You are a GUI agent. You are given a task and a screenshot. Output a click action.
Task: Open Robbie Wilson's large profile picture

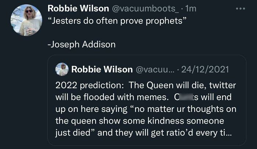(x=26, y=20)
